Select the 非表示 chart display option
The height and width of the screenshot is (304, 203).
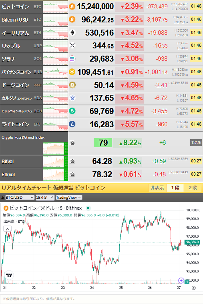[x=157, y=188]
